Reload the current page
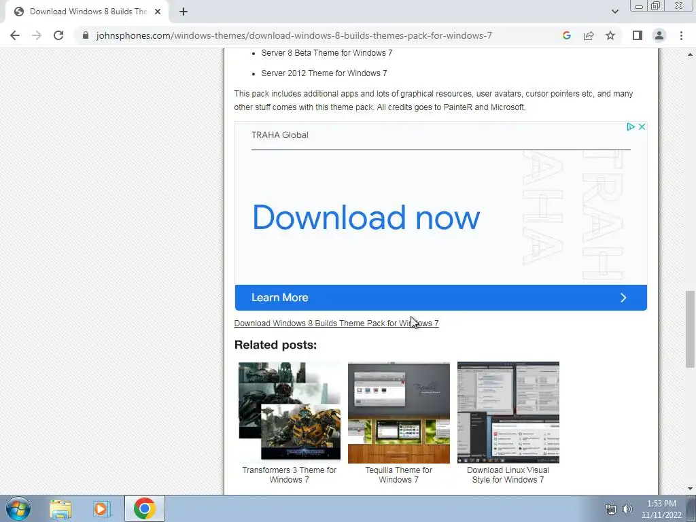Image resolution: width=696 pixels, height=522 pixels. pyautogui.click(x=58, y=35)
